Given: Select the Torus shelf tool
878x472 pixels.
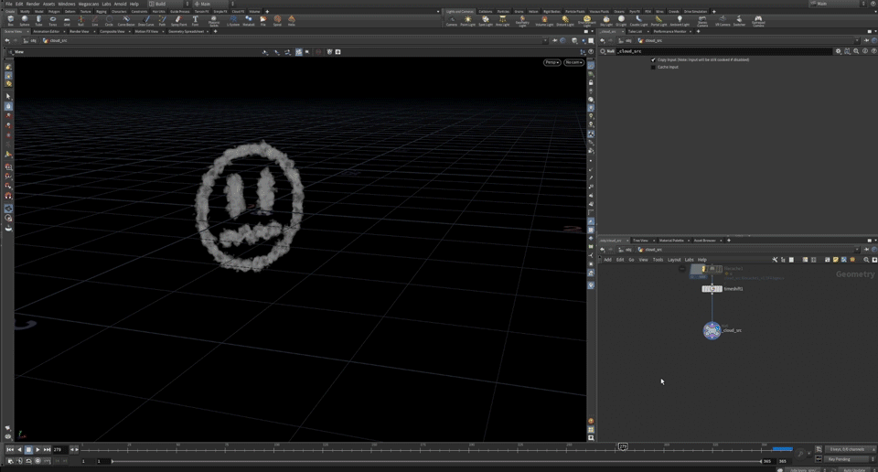Looking at the screenshot, I should click(53, 21).
